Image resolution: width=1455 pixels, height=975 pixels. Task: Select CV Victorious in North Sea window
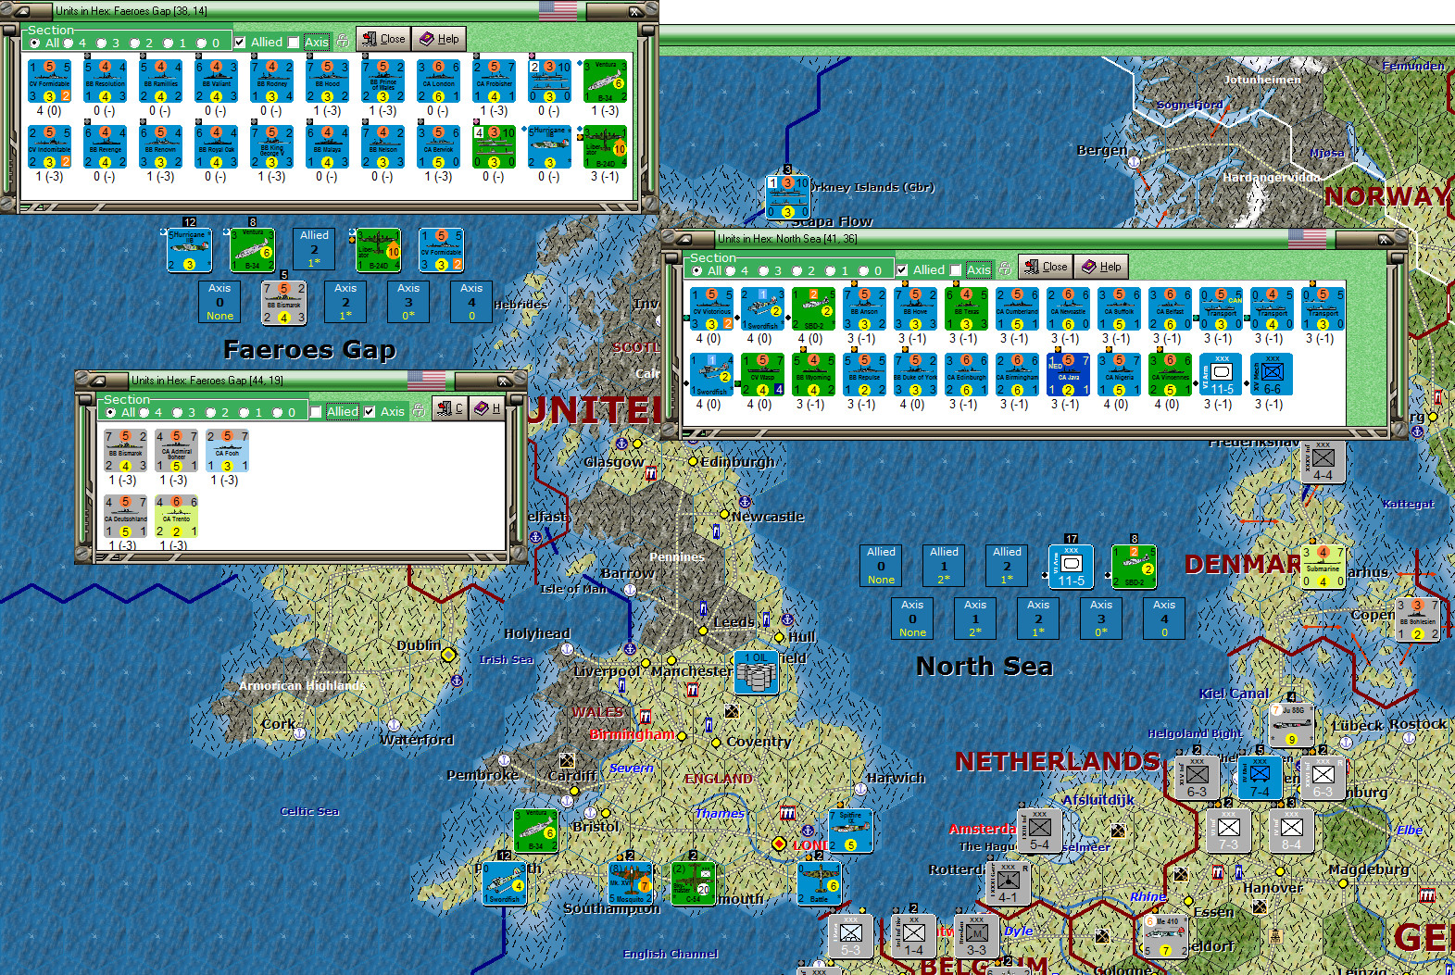click(711, 309)
